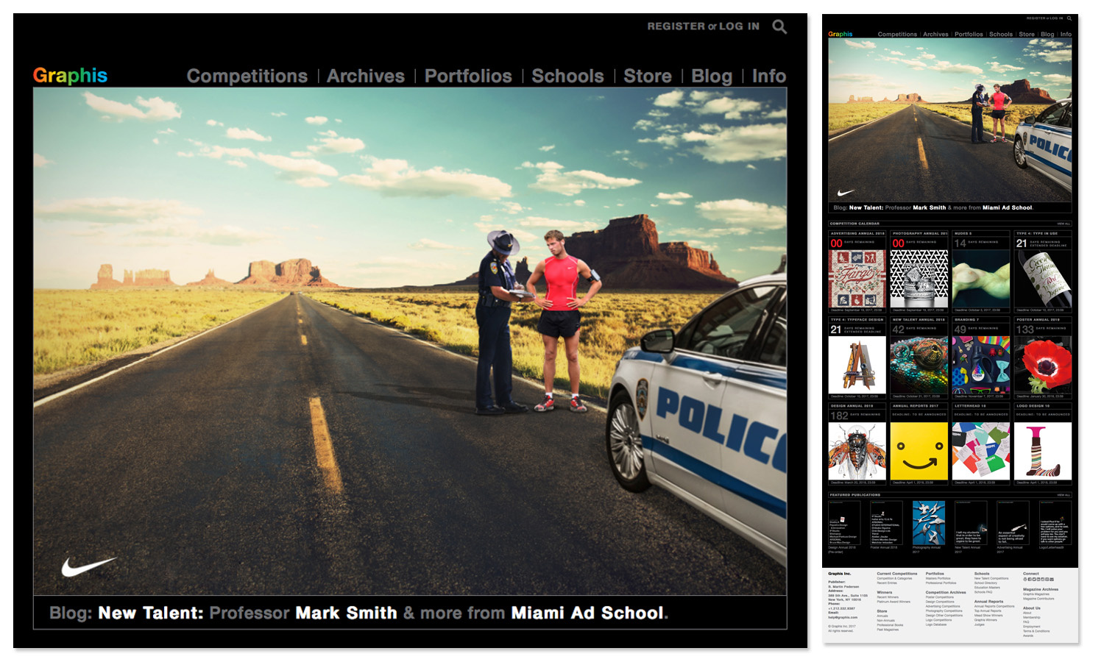Click the Platinum Award Winners footer link

pos(893,602)
